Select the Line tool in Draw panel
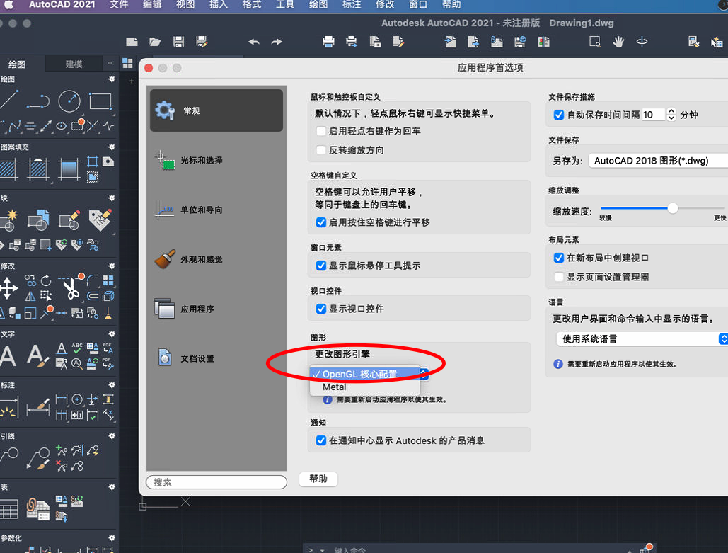 (x=9, y=101)
